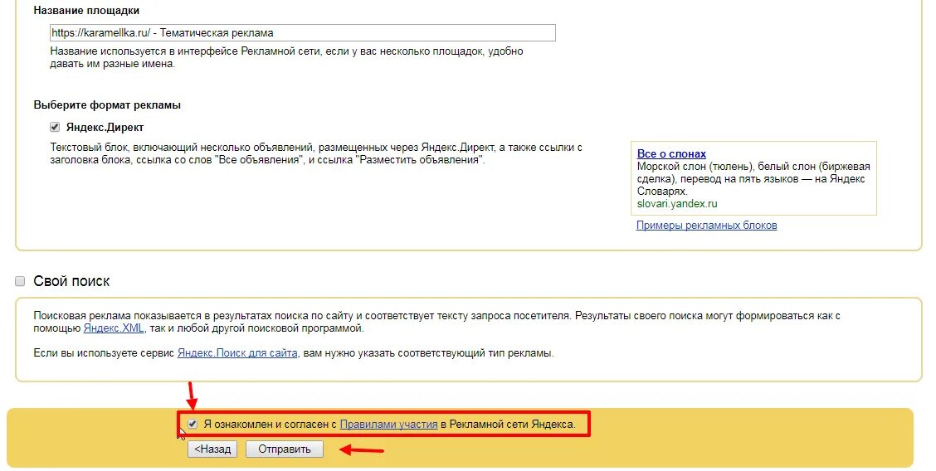Image resolution: width=936 pixels, height=471 pixels.
Task: Toggle the rules agreement checkbox
Action: click(193, 424)
